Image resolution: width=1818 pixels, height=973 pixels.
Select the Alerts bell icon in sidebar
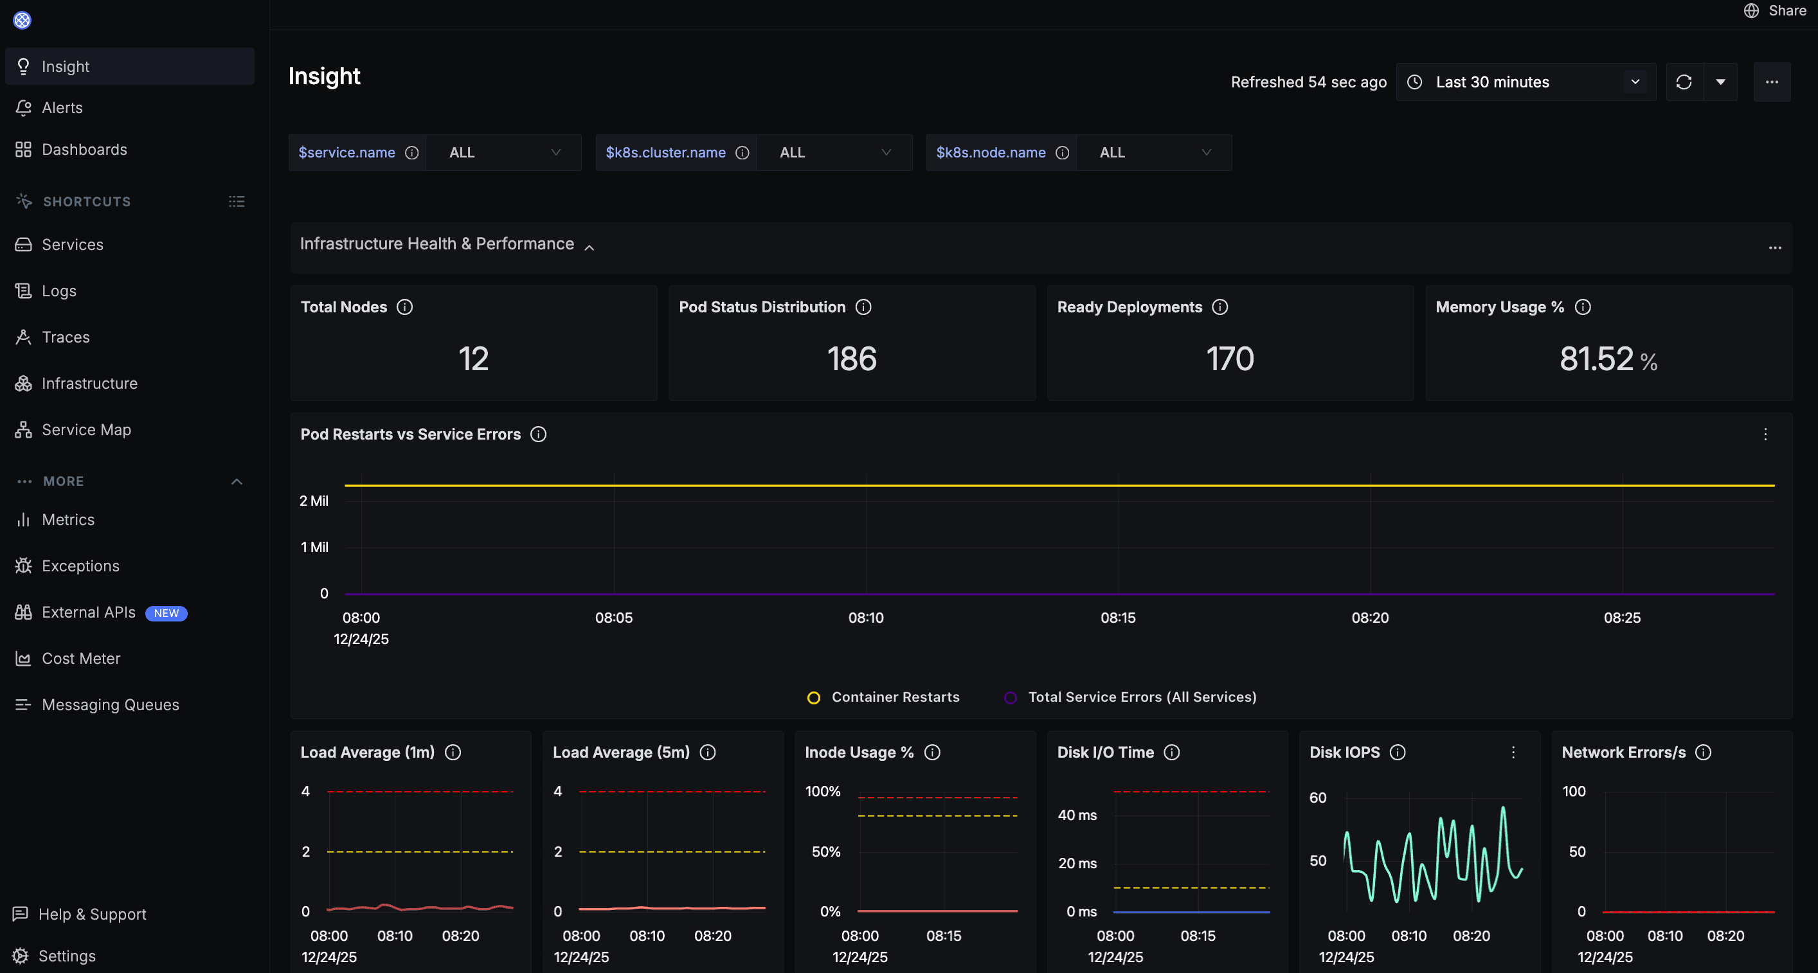click(x=23, y=107)
